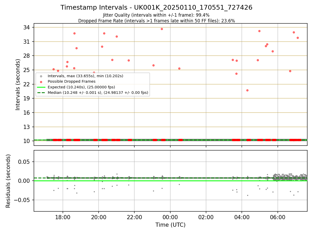The image size is (313, 234).
Task: Click x-axis tick label "18:00"
Action: (63, 217)
